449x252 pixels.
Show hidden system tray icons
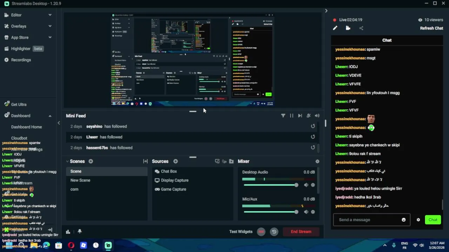point(385,245)
